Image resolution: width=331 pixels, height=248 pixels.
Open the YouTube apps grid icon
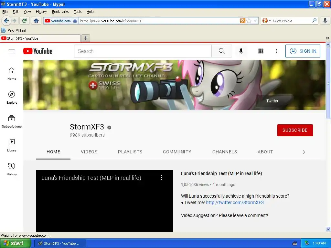261,51
